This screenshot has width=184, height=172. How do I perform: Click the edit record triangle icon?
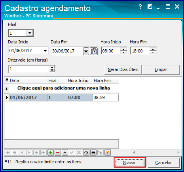65,153
